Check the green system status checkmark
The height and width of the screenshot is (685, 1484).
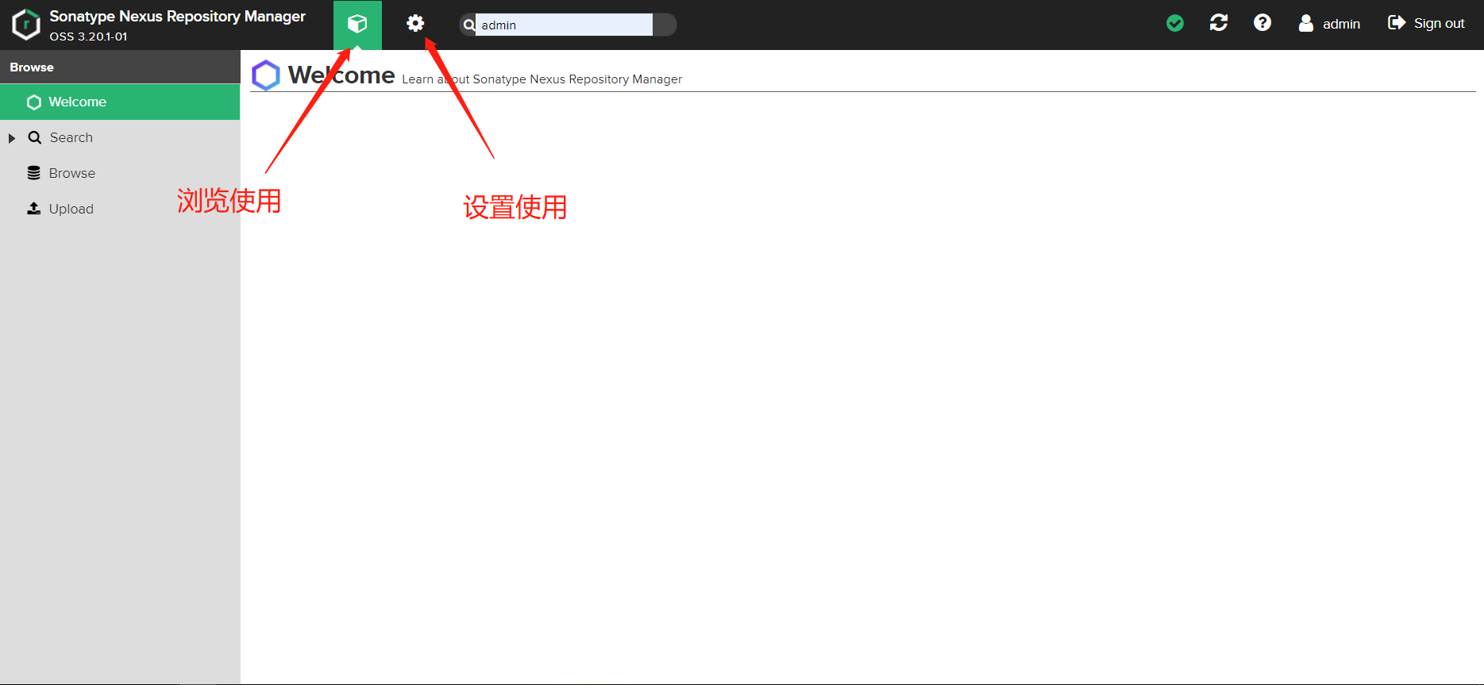pos(1175,24)
